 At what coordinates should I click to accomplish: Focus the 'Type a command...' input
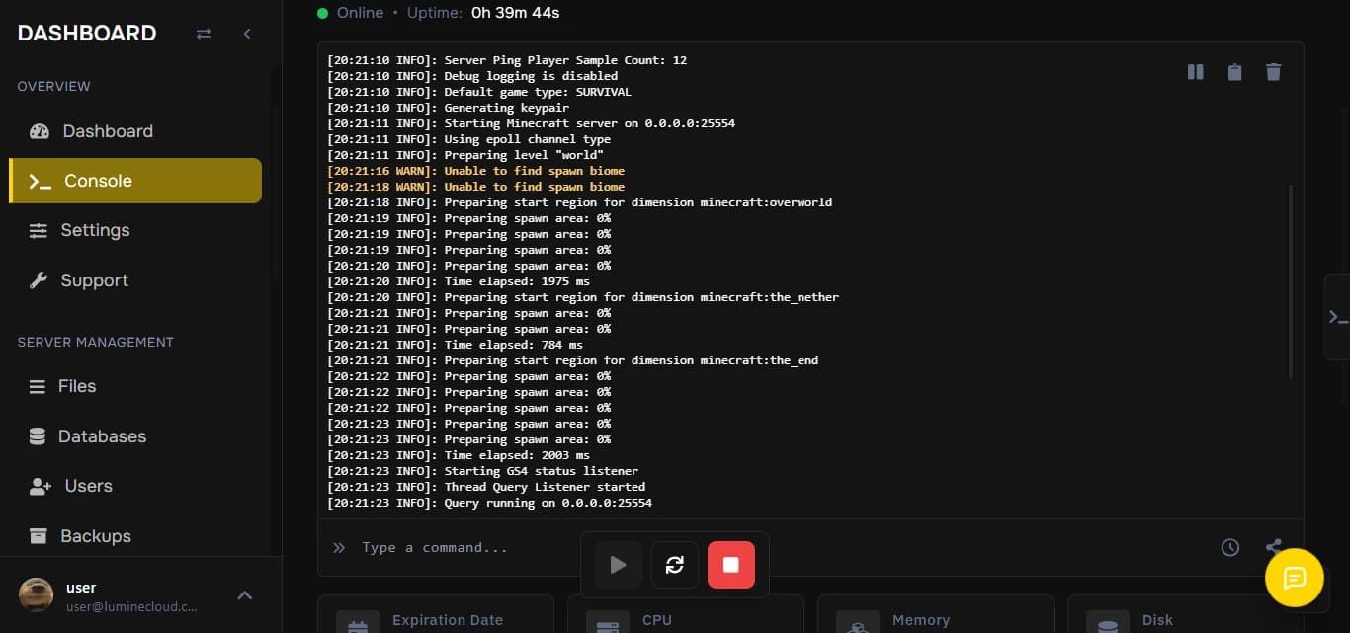coord(781,547)
